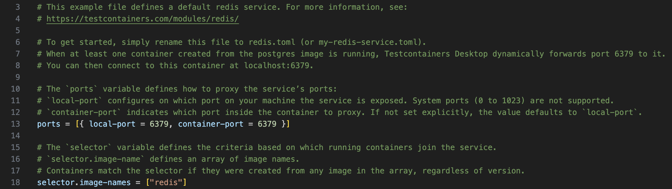Click the local-port key on line 13
The width and height of the screenshot is (672, 189).
pyautogui.click(x=112, y=124)
